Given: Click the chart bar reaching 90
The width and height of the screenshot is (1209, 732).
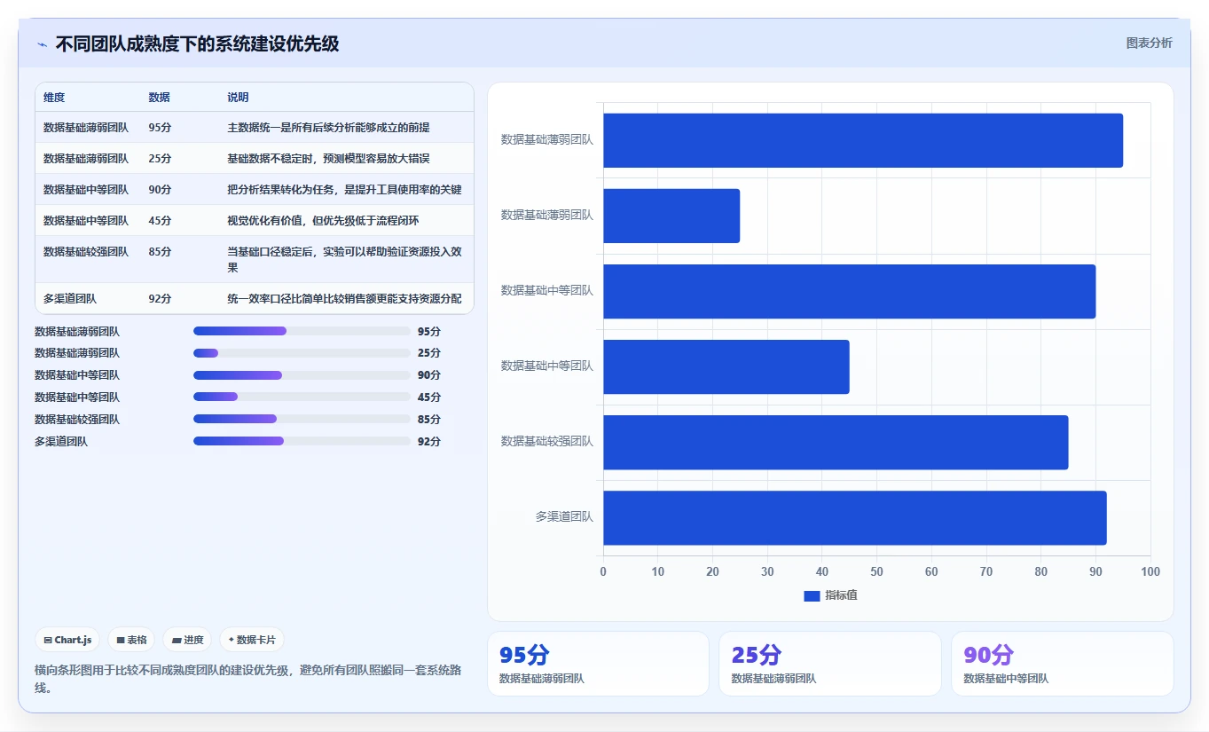Looking at the screenshot, I should click(850, 291).
